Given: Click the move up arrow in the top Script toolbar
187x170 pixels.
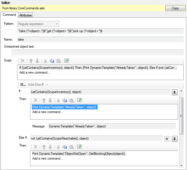Looking at the screenshot, I should pos(31,61).
